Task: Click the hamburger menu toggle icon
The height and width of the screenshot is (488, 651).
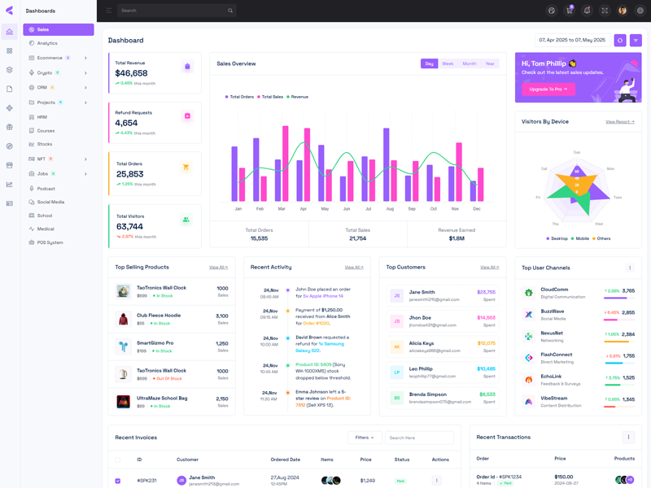Action: click(x=109, y=11)
